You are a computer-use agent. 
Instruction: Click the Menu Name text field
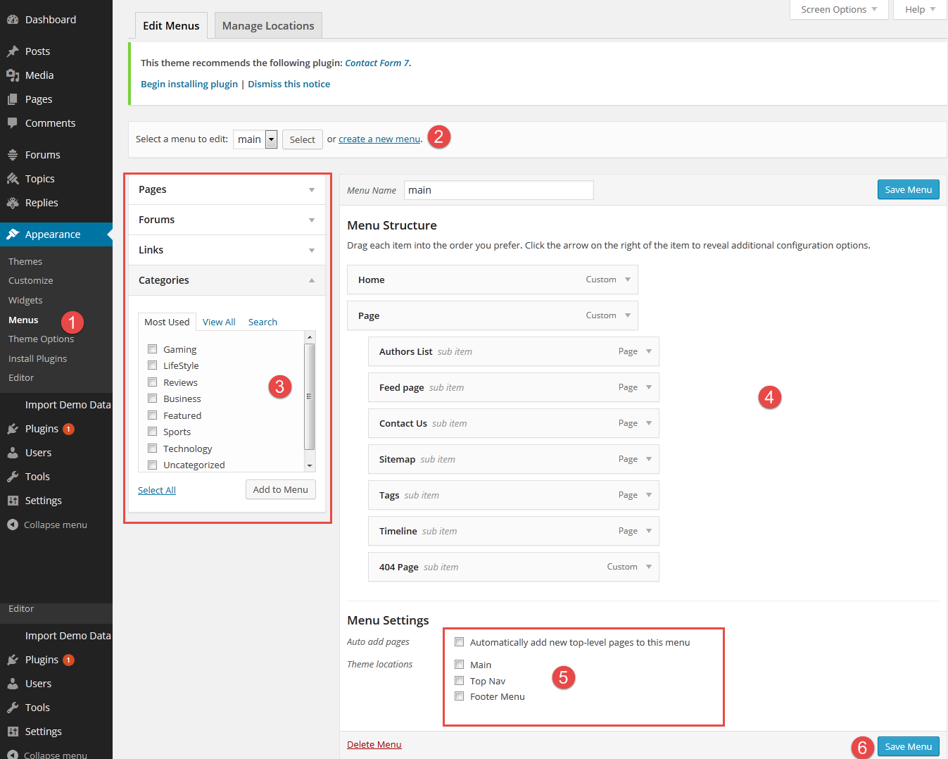[x=498, y=190]
